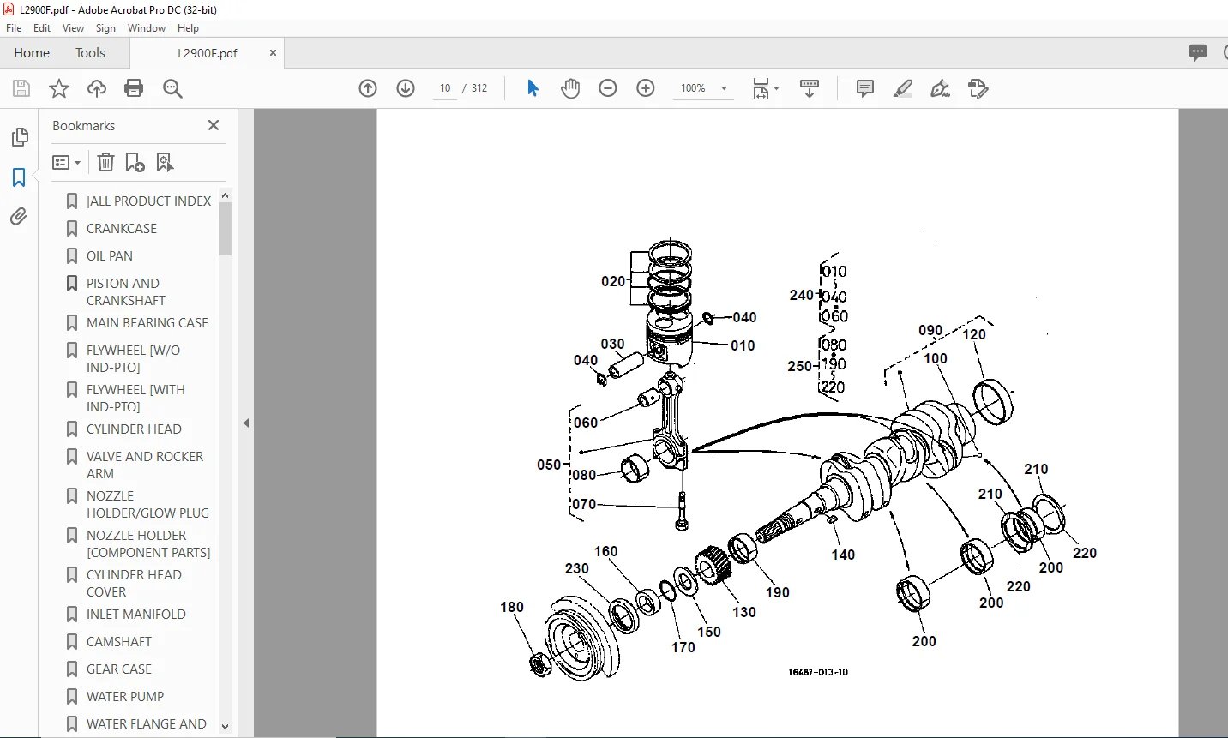This screenshot has height=738, width=1228.
Task: Open FLYWHEEL [WITH IND-PTO] bookmark
Action: pyautogui.click(x=135, y=398)
